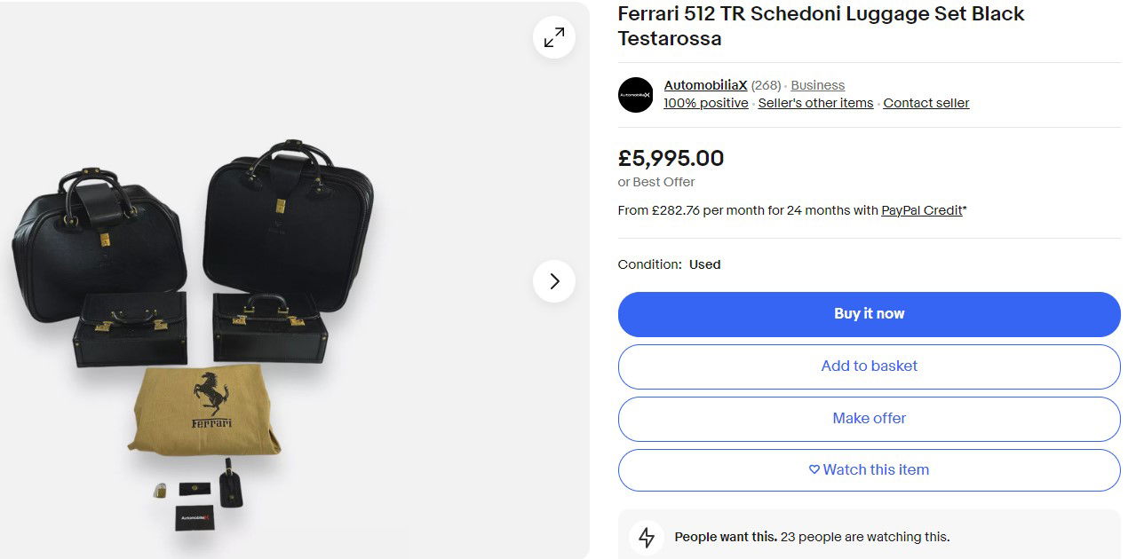
Task: Click Contact seller
Action: click(x=925, y=103)
